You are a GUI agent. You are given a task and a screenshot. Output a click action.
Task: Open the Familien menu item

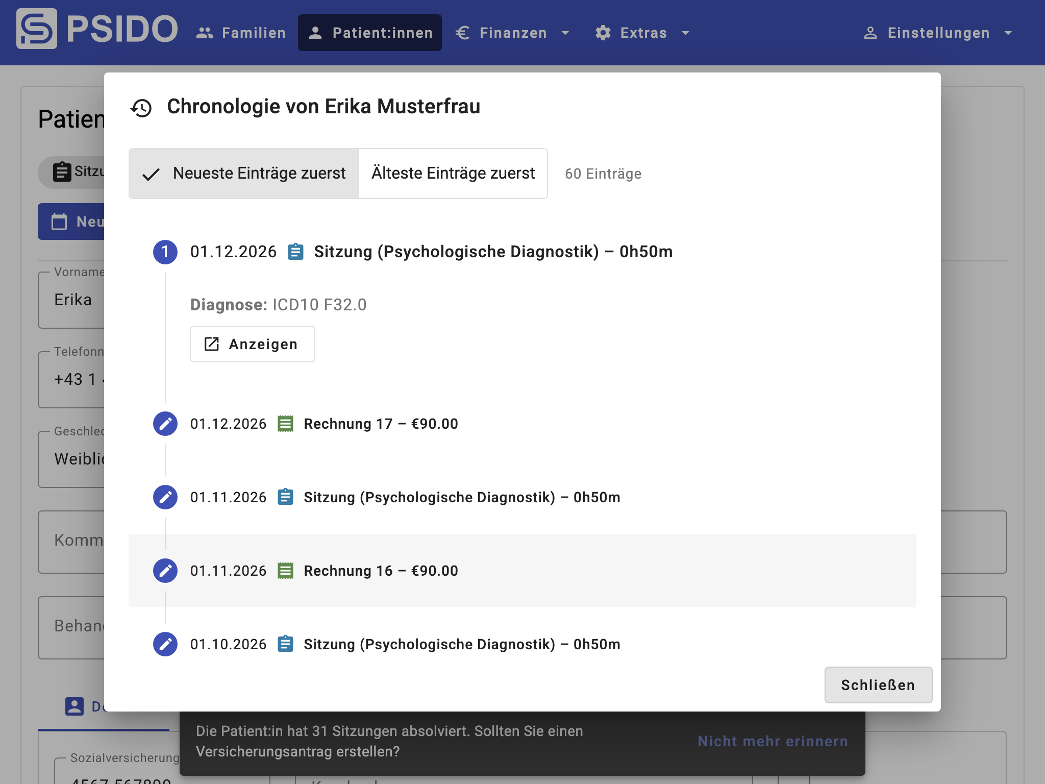click(x=241, y=33)
